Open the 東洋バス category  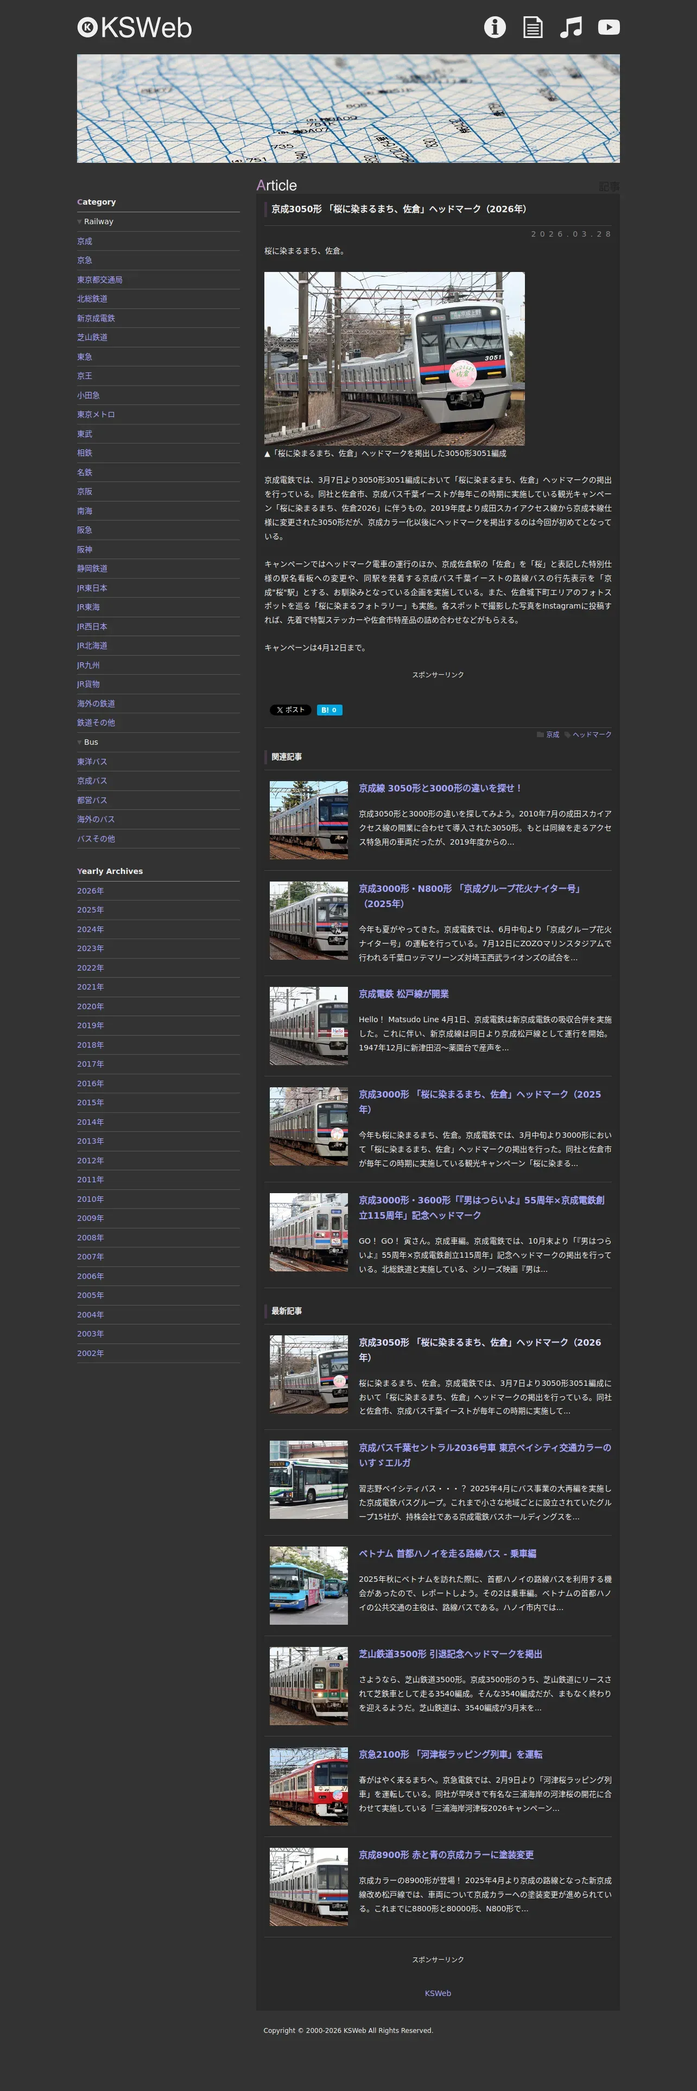pos(92,762)
